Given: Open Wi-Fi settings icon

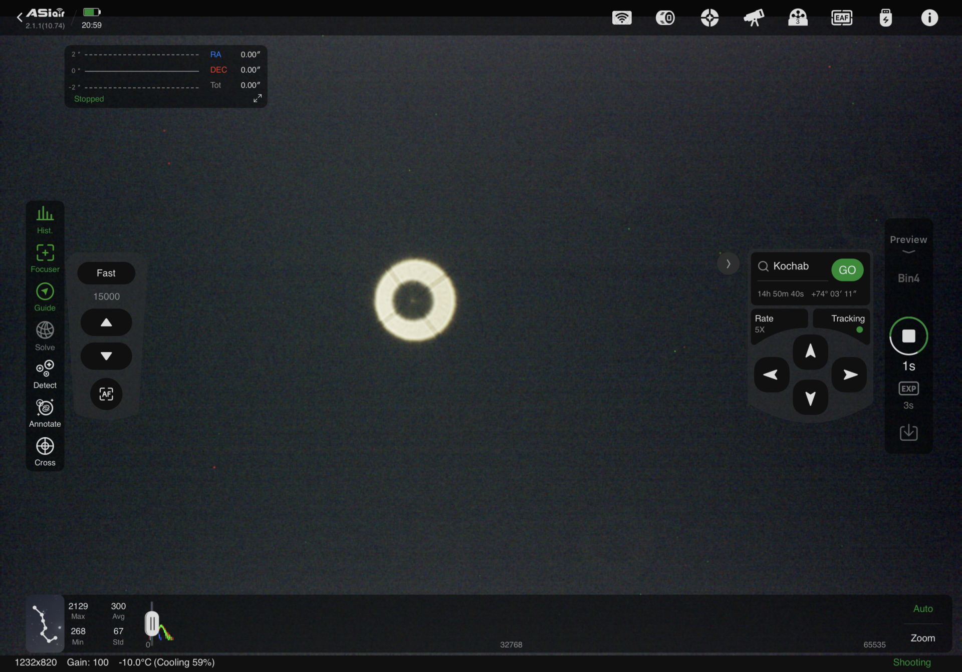Looking at the screenshot, I should point(622,18).
